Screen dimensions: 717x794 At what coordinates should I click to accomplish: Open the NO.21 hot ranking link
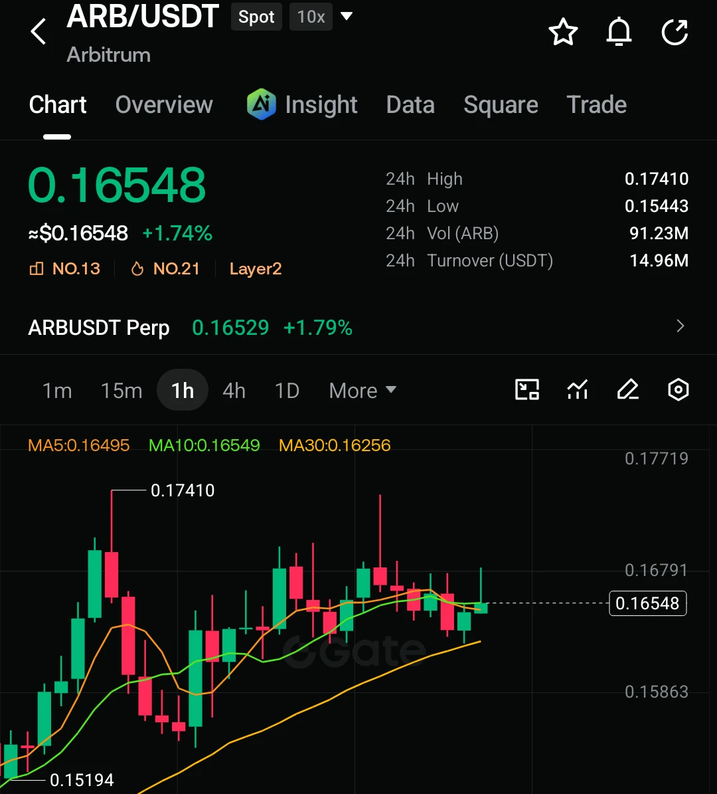click(x=177, y=268)
